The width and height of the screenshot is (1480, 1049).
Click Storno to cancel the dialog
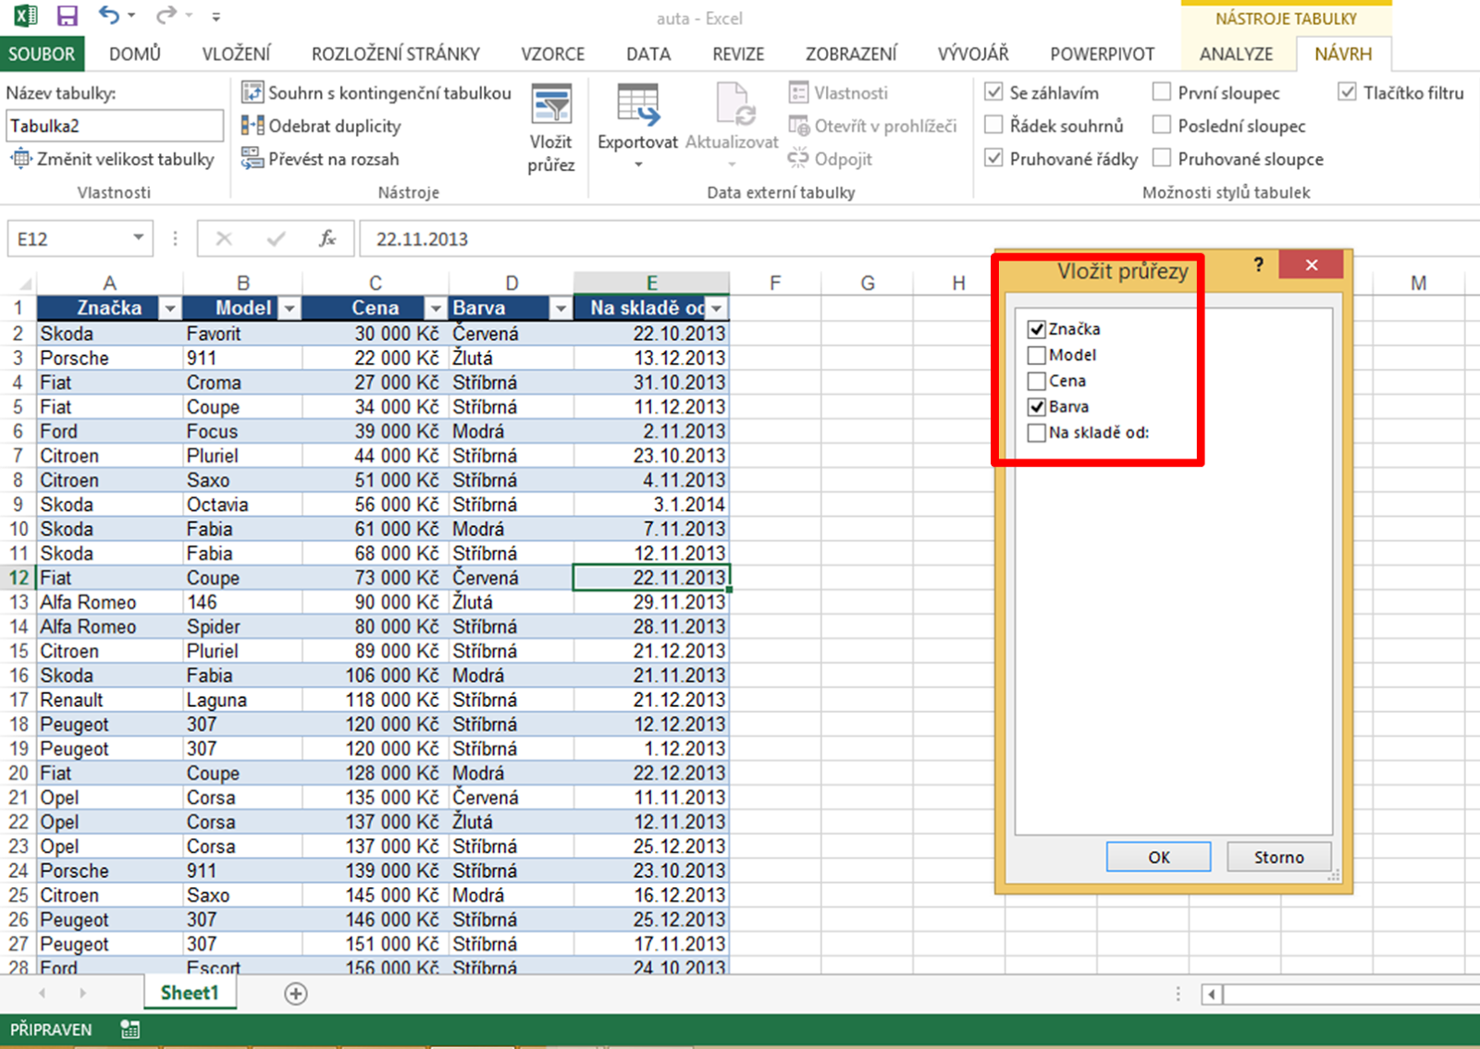1279,857
